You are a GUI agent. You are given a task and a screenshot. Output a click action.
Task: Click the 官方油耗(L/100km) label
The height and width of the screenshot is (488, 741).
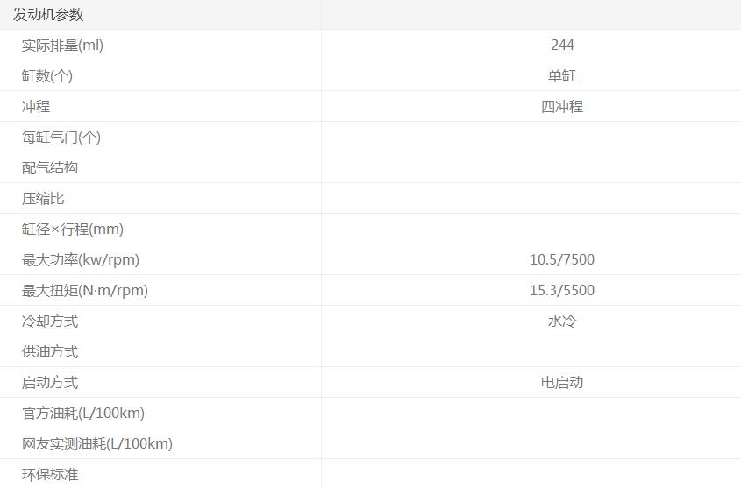point(83,414)
